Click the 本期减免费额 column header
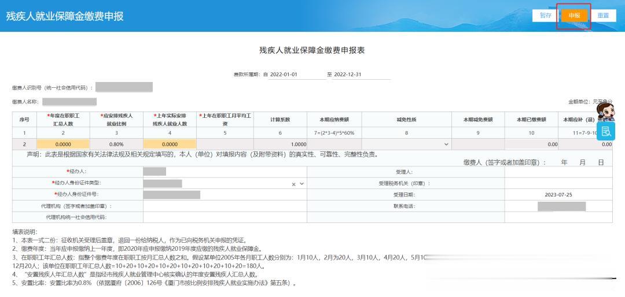 point(478,120)
